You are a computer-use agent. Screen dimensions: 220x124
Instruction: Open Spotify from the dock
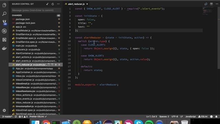point(149,122)
